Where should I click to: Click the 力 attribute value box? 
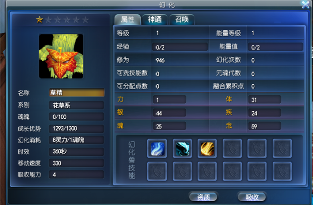(170, 99)
